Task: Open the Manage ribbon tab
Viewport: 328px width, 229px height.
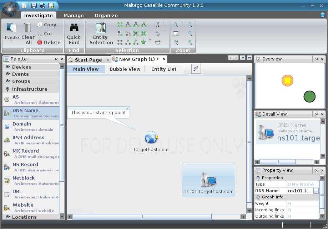Action: coord(74,15)
